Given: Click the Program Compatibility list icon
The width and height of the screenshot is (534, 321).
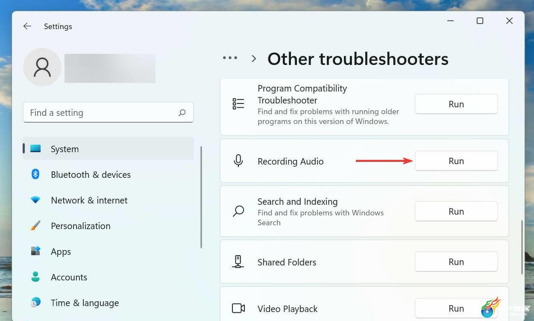Looking at the screenshot, I should (x=238, y=104).
